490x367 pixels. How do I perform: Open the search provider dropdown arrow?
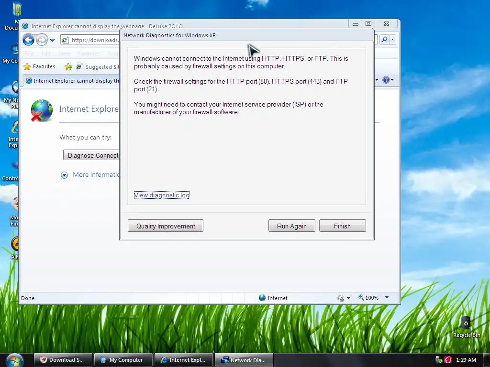pos(393,40)
